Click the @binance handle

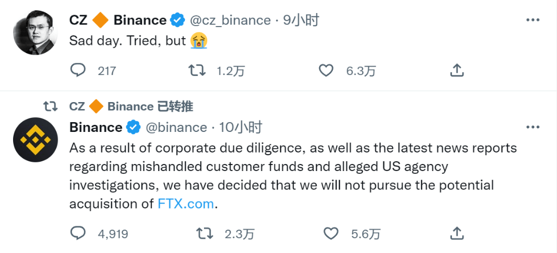coord(176,128)
